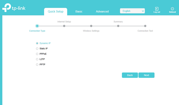
Task: Click the Log out icon
Action: [x=157, y=9]
